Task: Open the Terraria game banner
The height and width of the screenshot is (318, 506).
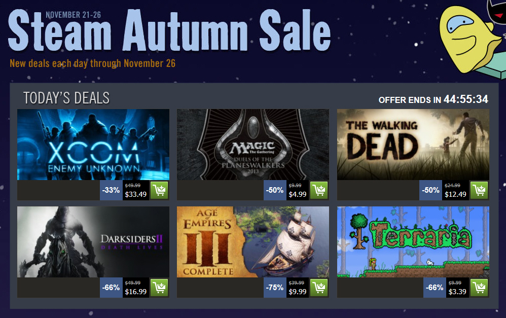Action: pyautogui.click(x=413, y=242)
